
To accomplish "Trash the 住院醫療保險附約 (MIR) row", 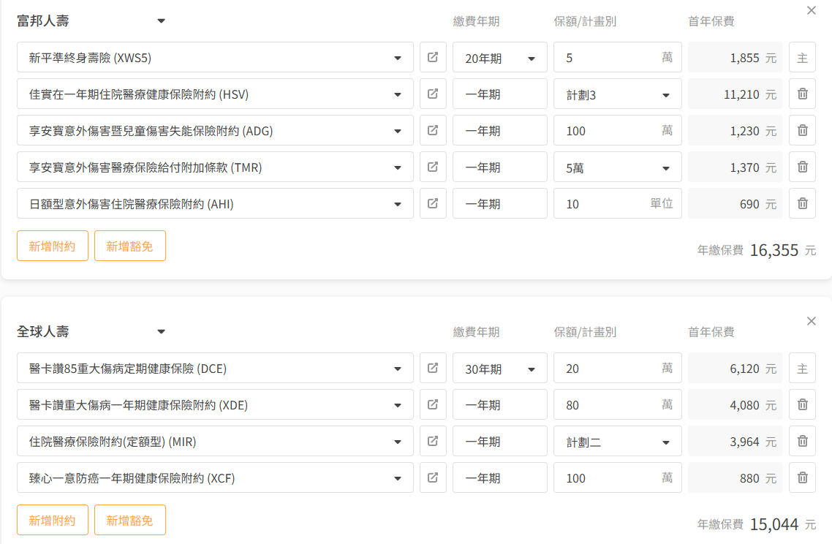I will (802, 441).
